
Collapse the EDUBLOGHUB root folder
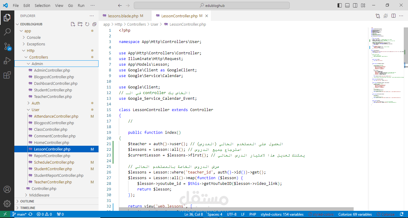[56, 24]
